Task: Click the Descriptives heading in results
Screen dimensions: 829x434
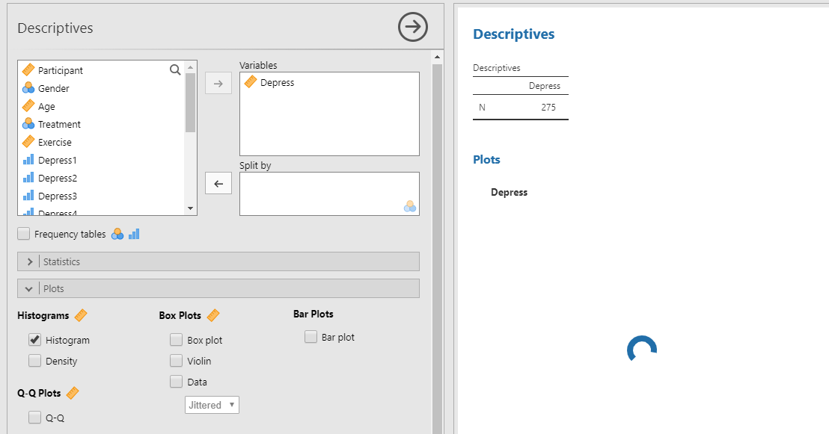Action: pos(513,34)
